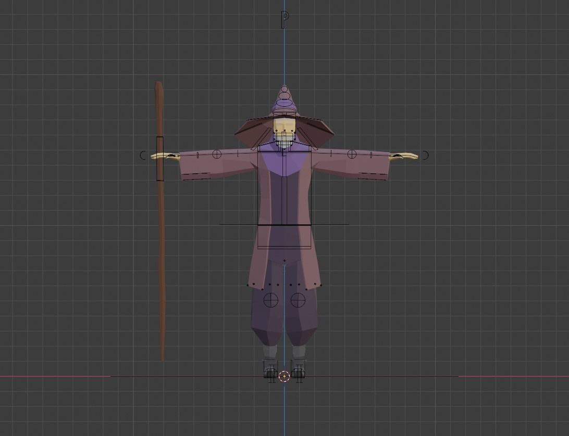Select the bracket-shaped hand control opposite the staff
Viewport: 569px width, 436px height.
tap(426, 155)
